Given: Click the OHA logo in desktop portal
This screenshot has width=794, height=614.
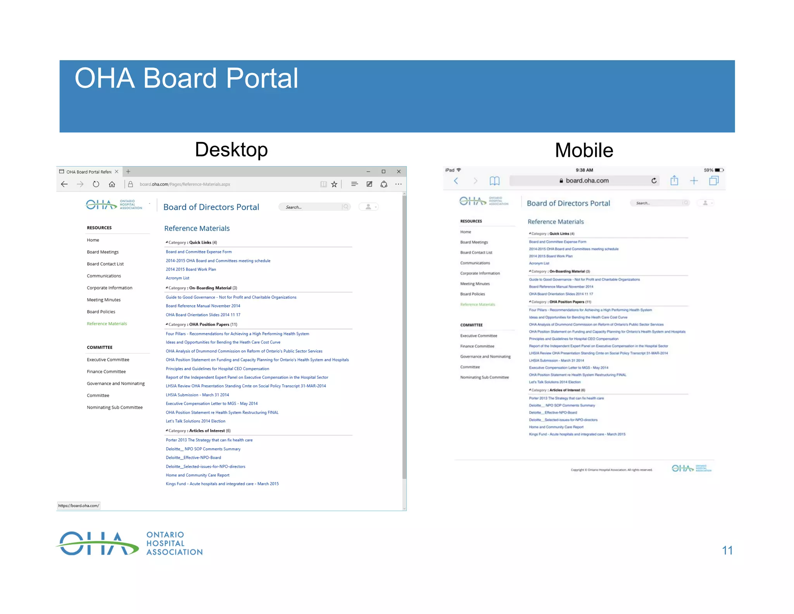Looking at the screenshot, I should (x=114, y=205).
